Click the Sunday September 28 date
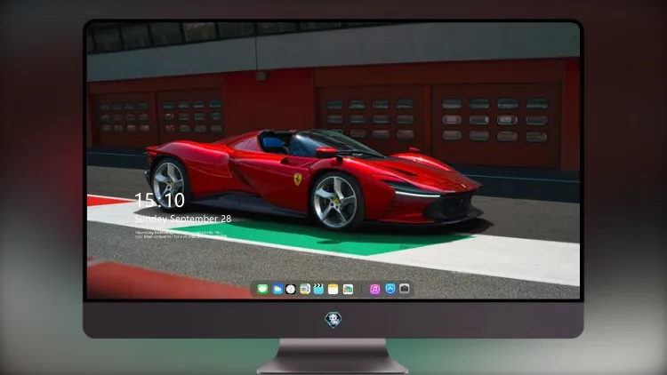The height and width of the screenshot is (375, 667). (183, 219)
